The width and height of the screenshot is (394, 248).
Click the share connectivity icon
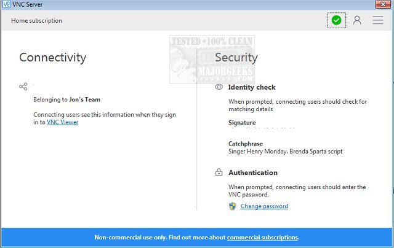(x=23, y=87)
